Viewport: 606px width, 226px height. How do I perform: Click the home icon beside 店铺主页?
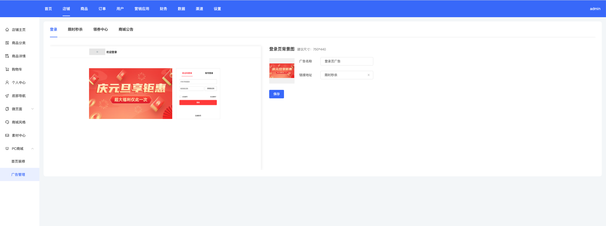(x=7, y=30)
